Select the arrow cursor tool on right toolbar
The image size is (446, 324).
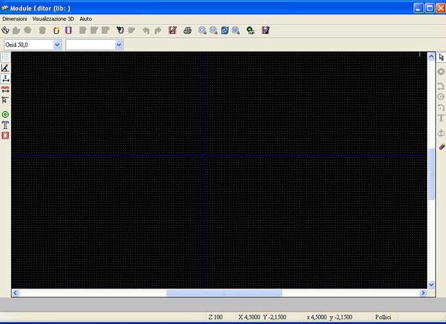point(441,57)
